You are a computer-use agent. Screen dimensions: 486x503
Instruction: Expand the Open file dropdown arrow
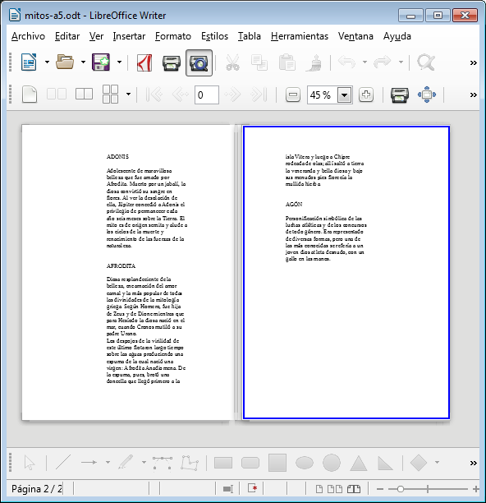83,62
